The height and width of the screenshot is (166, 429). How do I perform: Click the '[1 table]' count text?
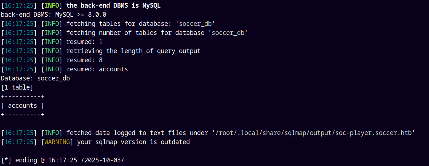pos(17,87)
